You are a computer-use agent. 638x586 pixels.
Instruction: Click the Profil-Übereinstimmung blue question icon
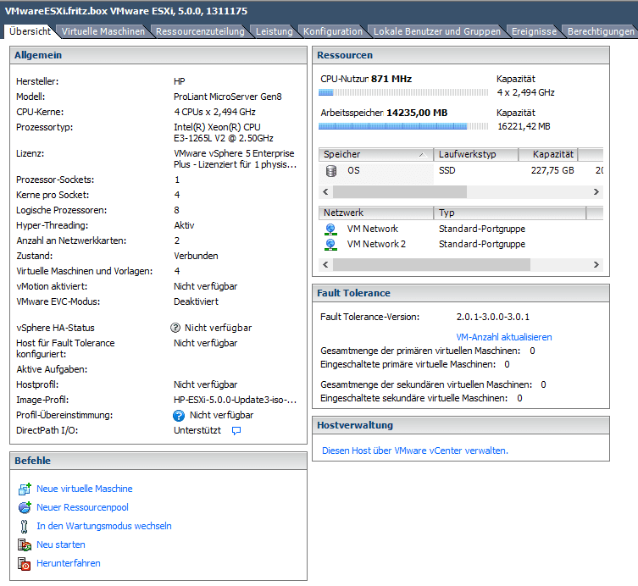pyautogui.click(x=179, y=416)
